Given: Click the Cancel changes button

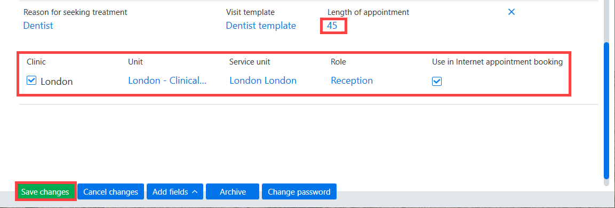Looking at the screenshot, I should [x=110, y=192].
